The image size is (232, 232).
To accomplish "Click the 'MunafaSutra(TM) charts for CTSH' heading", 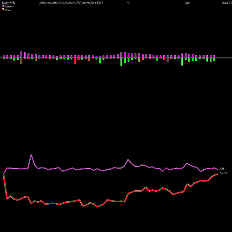I will coord(80,3).
